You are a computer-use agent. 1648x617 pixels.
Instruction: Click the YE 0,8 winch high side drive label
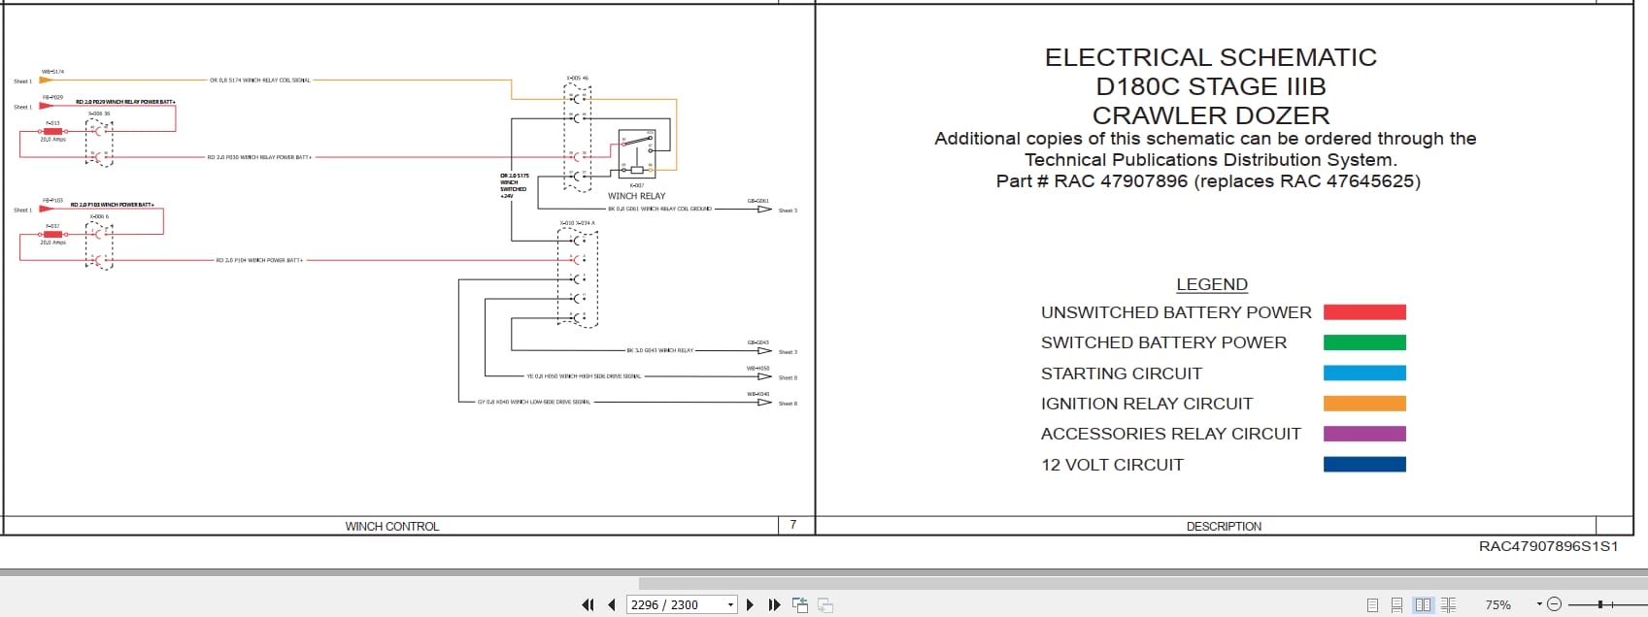tap(584, 376)
